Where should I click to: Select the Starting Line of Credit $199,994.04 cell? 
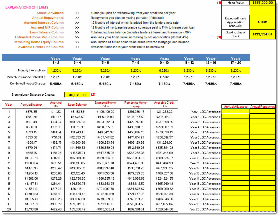point(262,34)
